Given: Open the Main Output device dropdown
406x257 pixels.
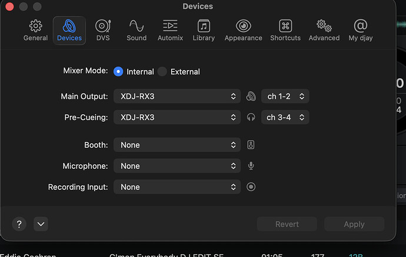Looking at the screenshot, I should click(177, 96).
